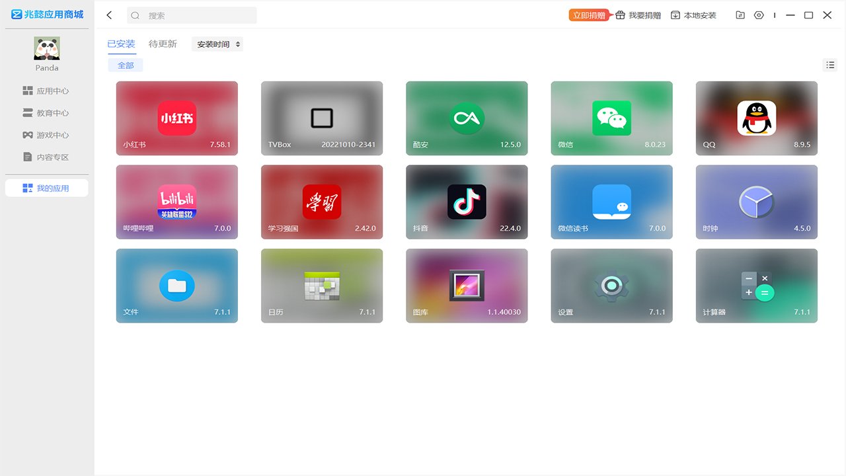The width and height of the screenshot is (846, 476).
Task: Launch the QQ penguin icon
Action: tap(757, 118)
